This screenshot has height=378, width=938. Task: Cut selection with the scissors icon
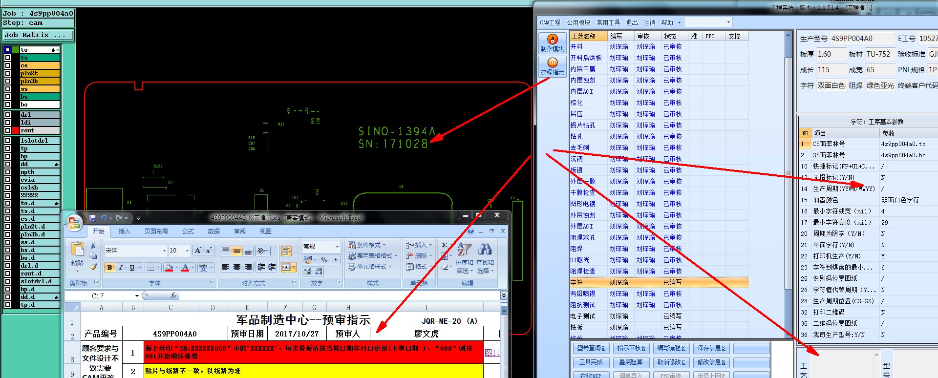(x=93, y=245)
